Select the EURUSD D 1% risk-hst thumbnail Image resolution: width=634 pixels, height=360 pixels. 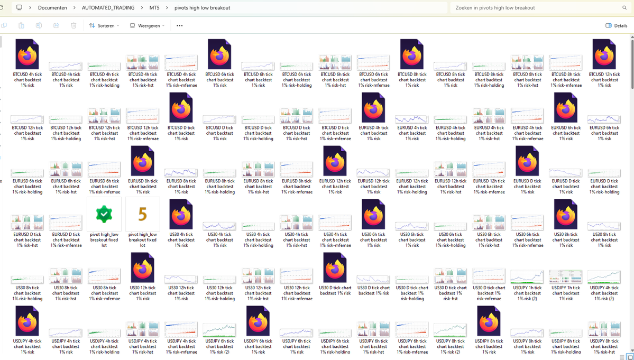(27, 223)
